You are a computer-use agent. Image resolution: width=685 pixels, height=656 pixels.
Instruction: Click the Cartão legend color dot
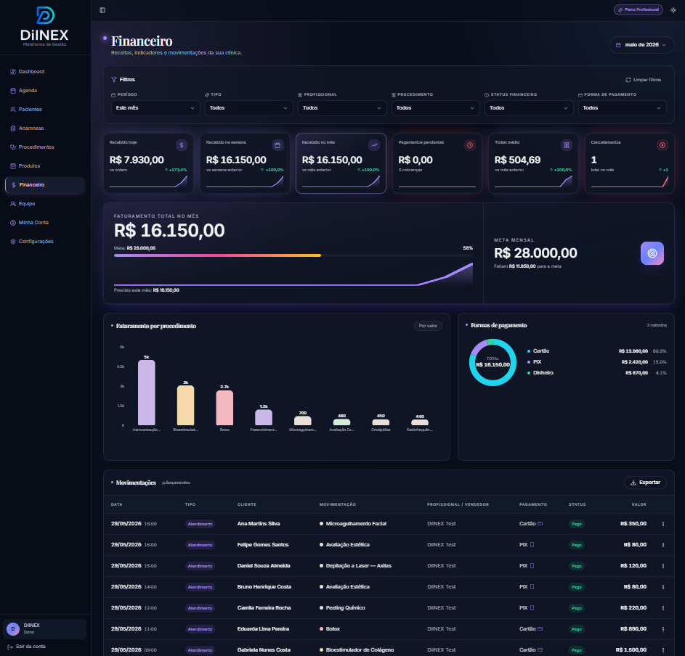[x=529, y=351]
